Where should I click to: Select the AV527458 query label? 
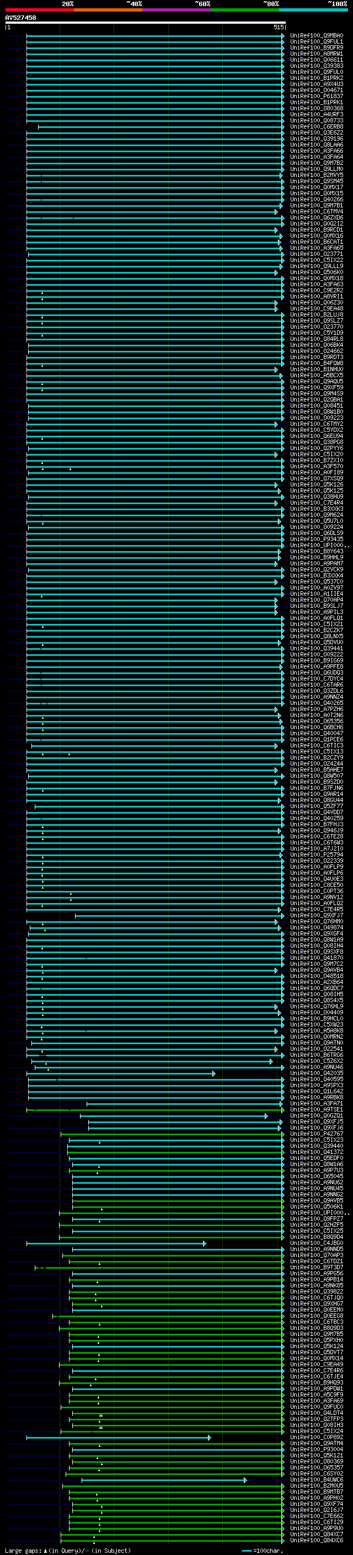[20, 18]
